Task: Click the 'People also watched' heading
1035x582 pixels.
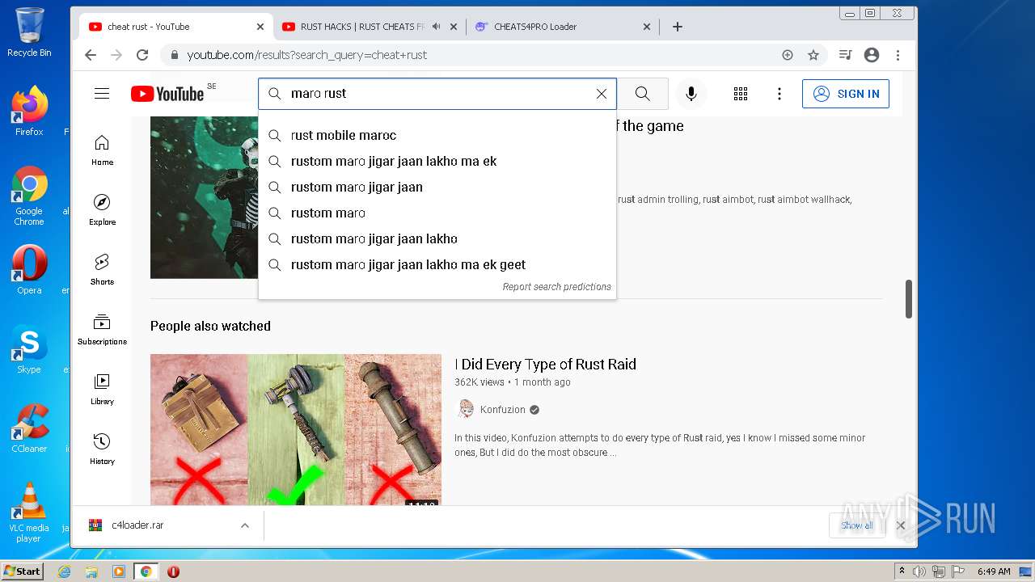Action: [x=210, y=326]
